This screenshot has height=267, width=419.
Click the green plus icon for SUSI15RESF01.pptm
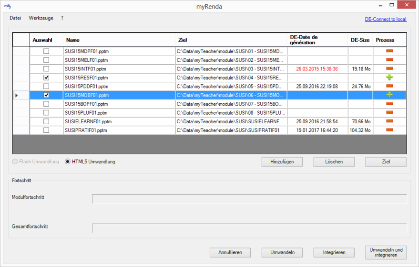point(389,77)
